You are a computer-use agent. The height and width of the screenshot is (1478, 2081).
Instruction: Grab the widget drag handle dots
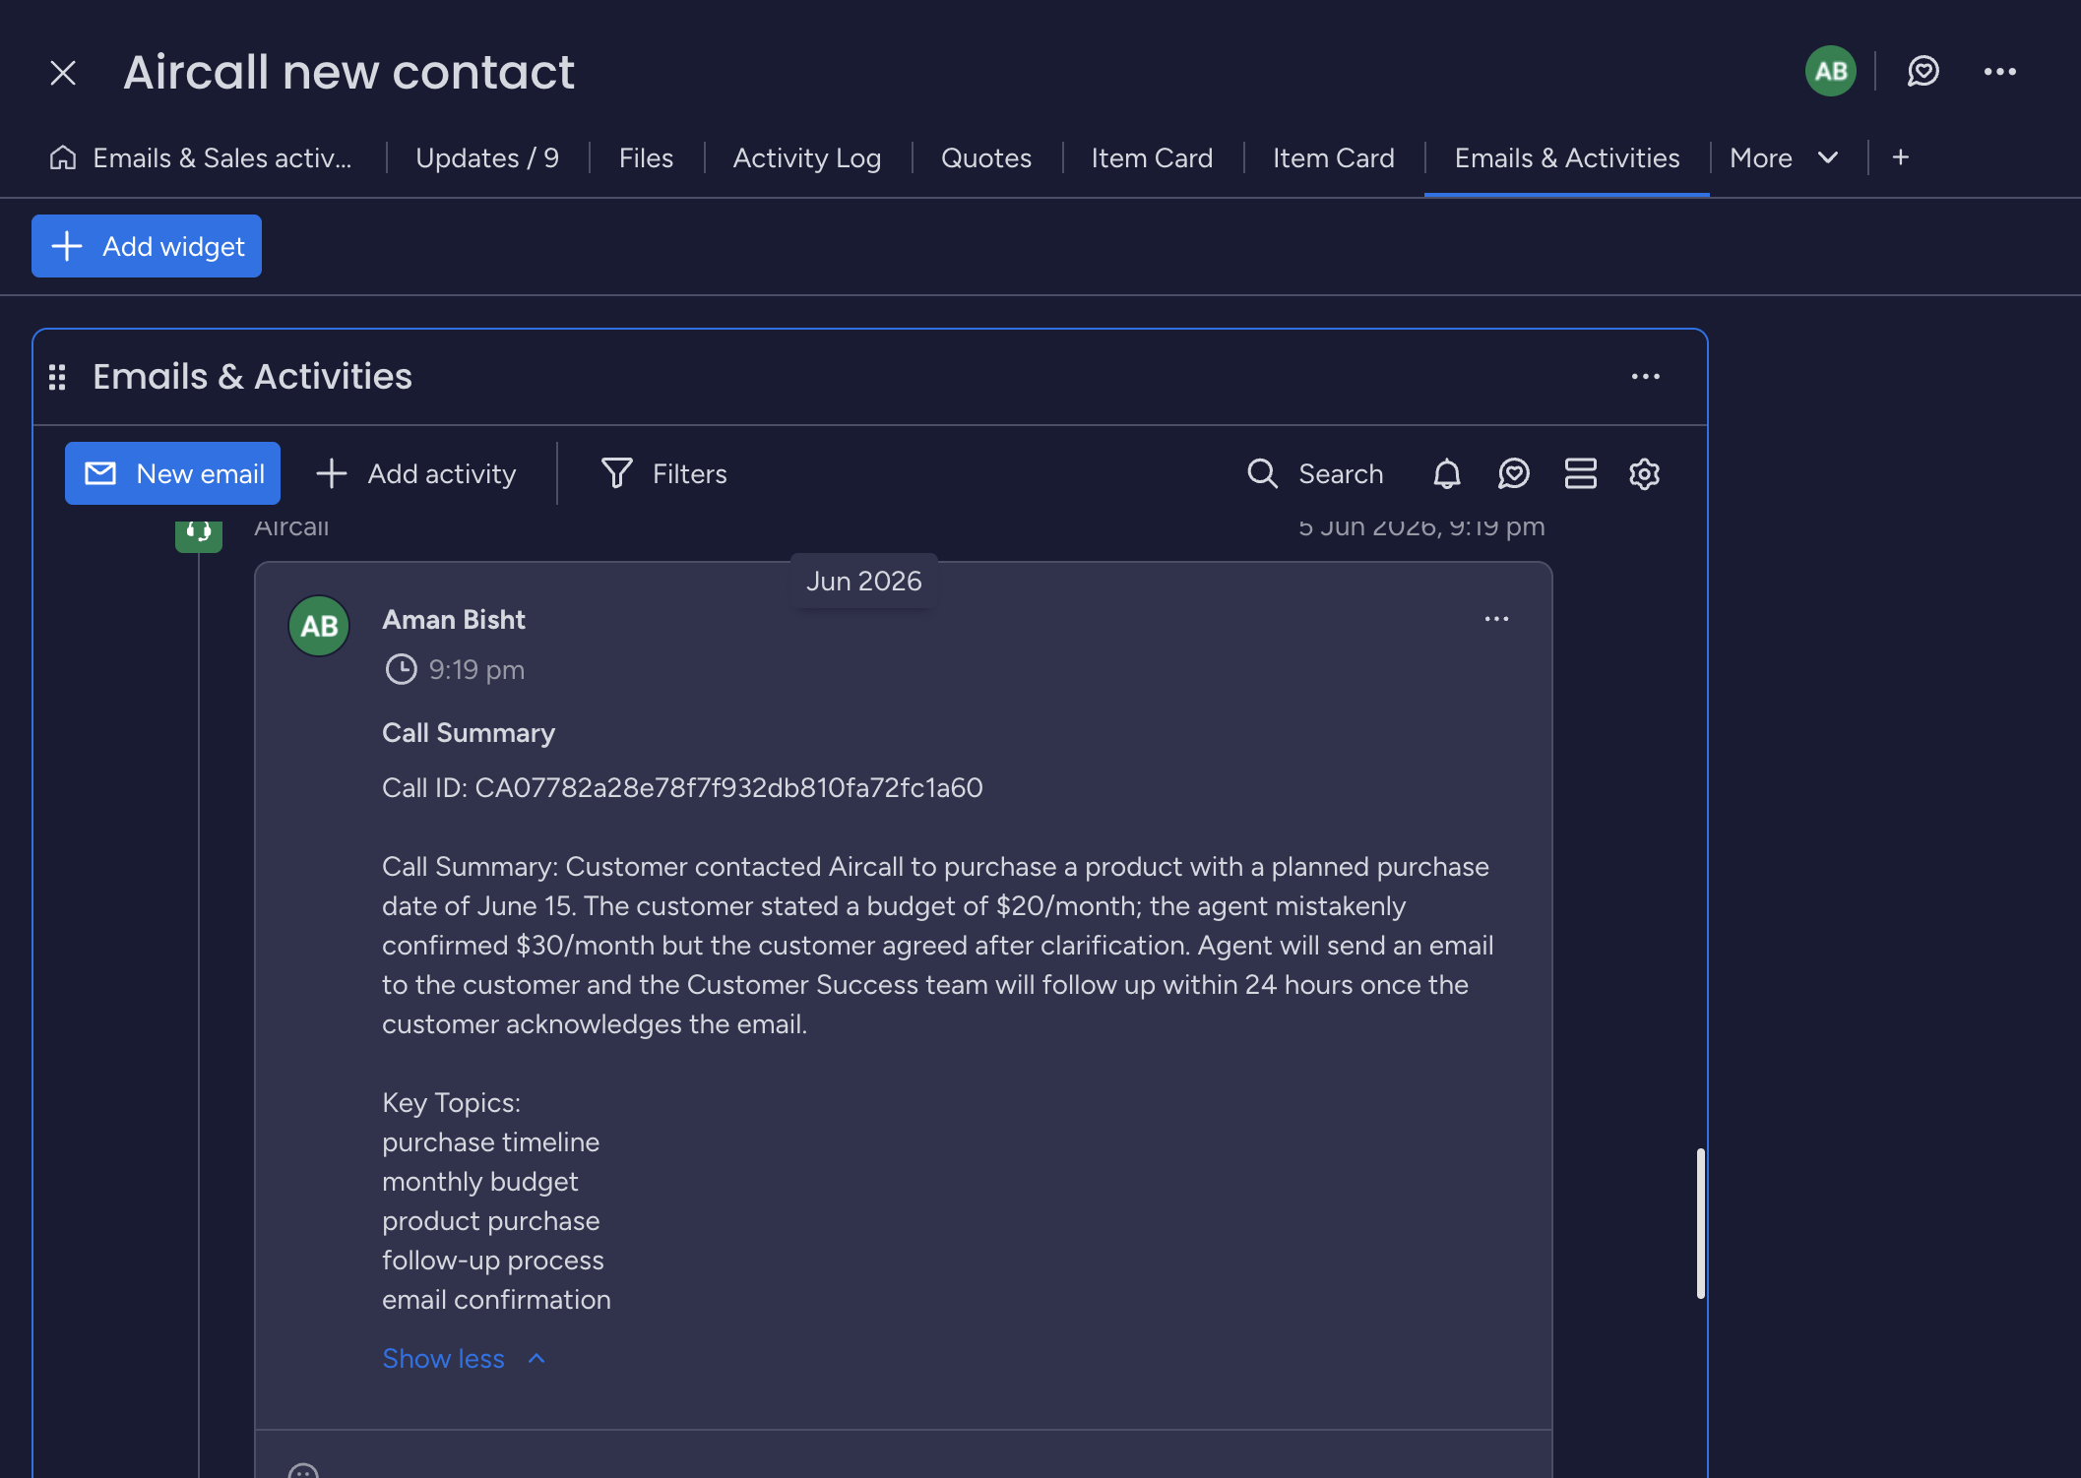[x=57, y=377]
